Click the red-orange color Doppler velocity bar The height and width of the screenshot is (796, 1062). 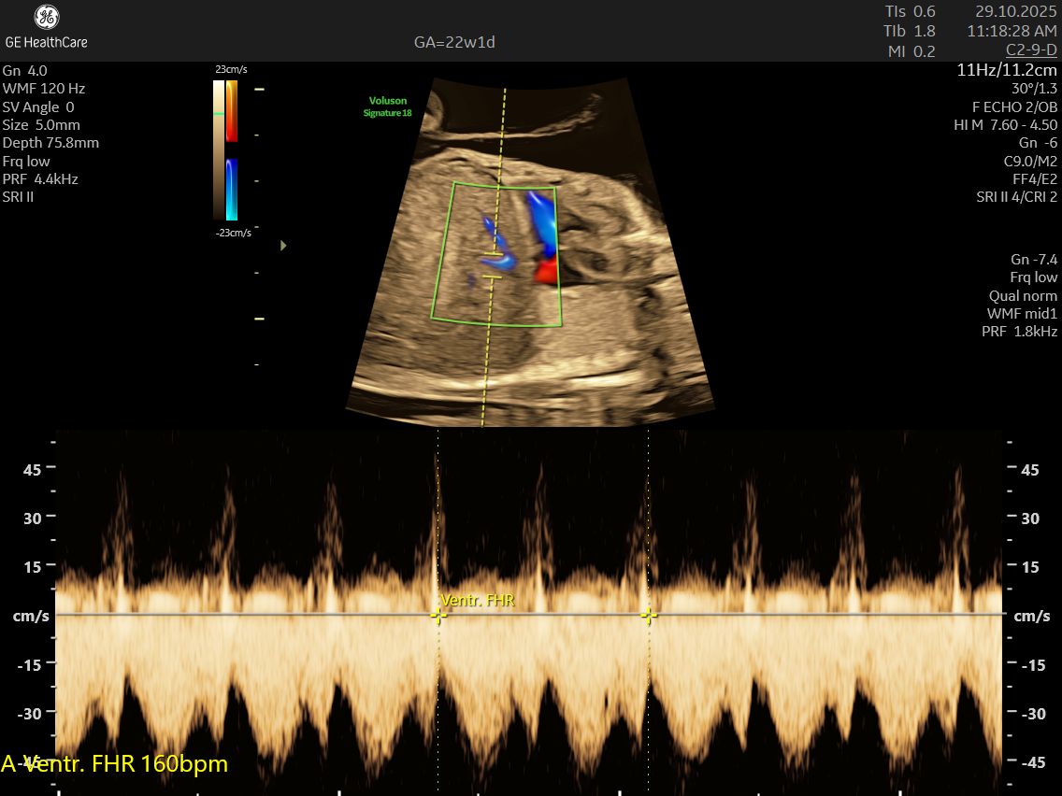click(231, 111)
